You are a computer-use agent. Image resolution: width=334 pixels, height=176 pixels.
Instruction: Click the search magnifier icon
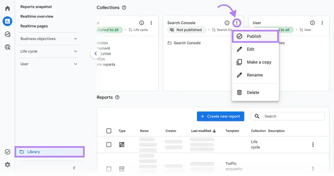[257, 116]
